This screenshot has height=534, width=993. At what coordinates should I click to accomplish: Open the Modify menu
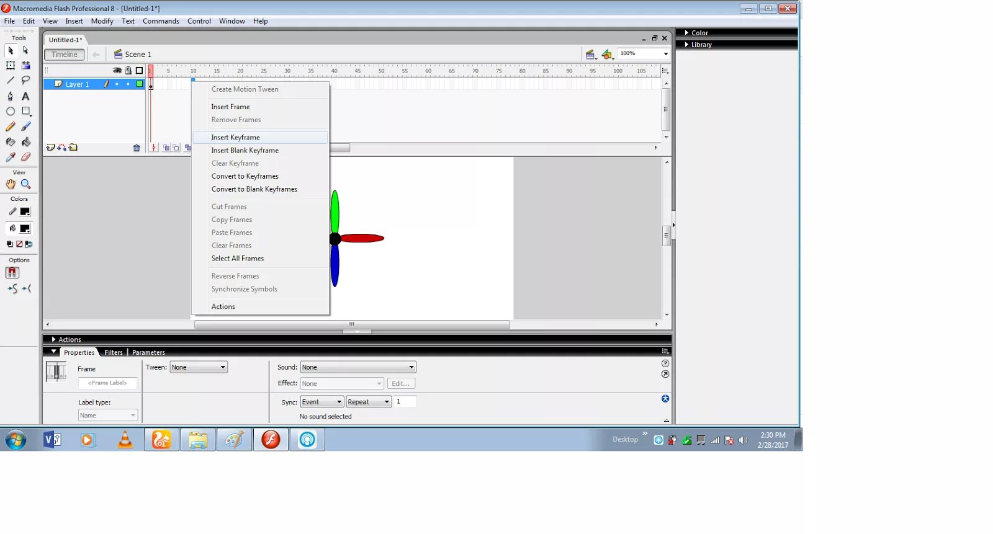coord(102,21)
